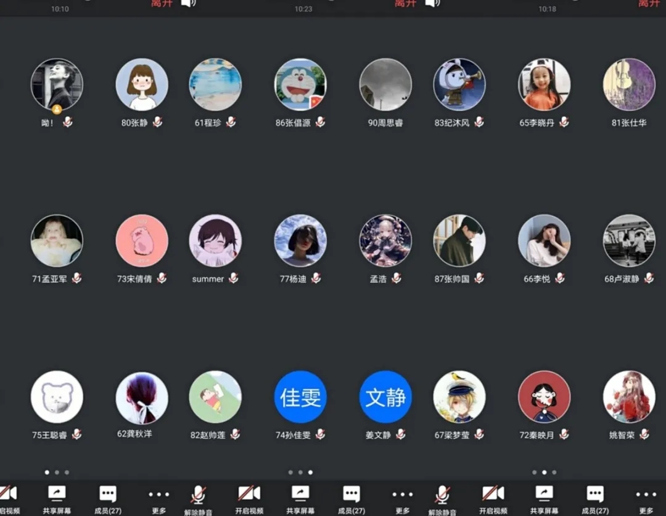
Task: Click the muted mic icon beside 87张帅国
Action: [479, 278]
